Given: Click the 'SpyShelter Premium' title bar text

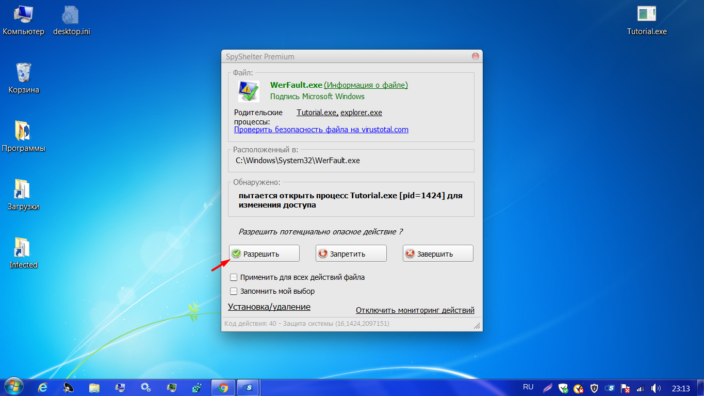Looking at the screenshot, I should pyautogui.click(x=260, y=57).
